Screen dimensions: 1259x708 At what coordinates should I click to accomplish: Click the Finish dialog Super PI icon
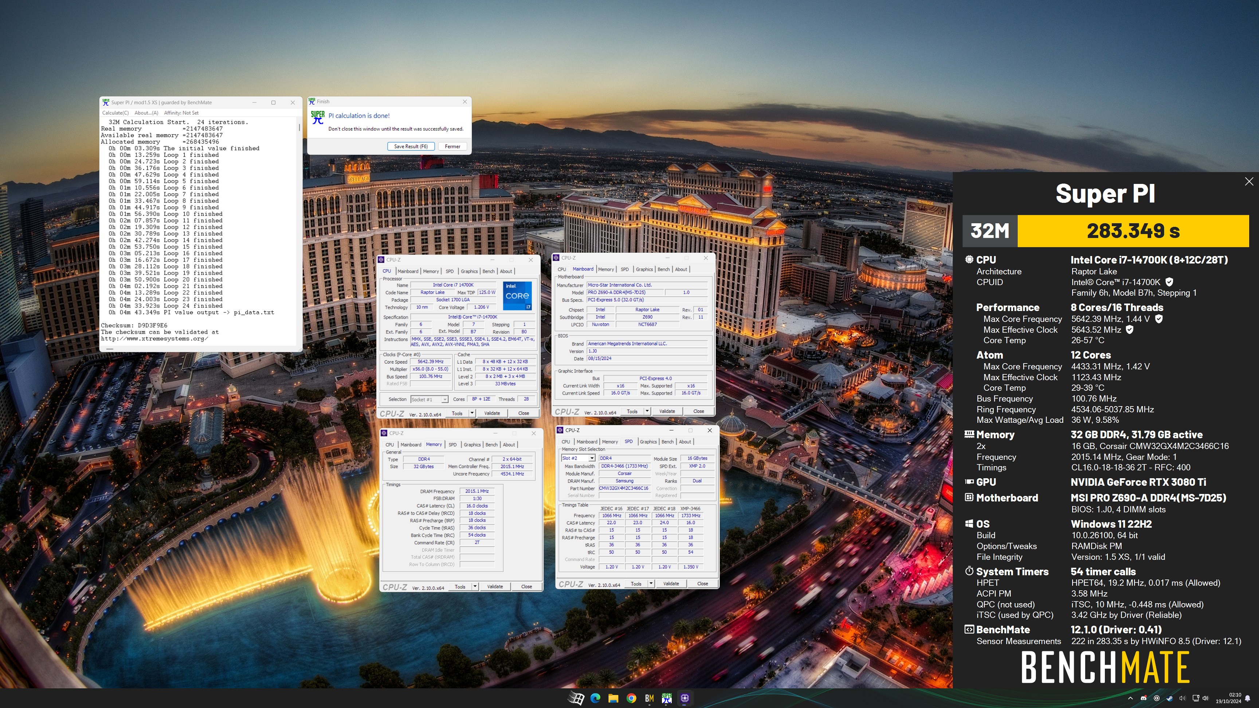point(317,117)
